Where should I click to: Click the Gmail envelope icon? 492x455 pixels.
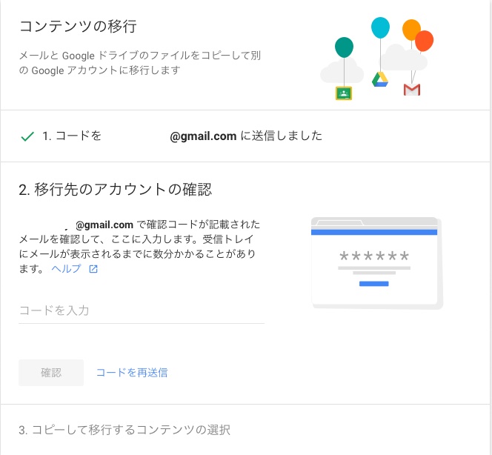click(412, 90)
